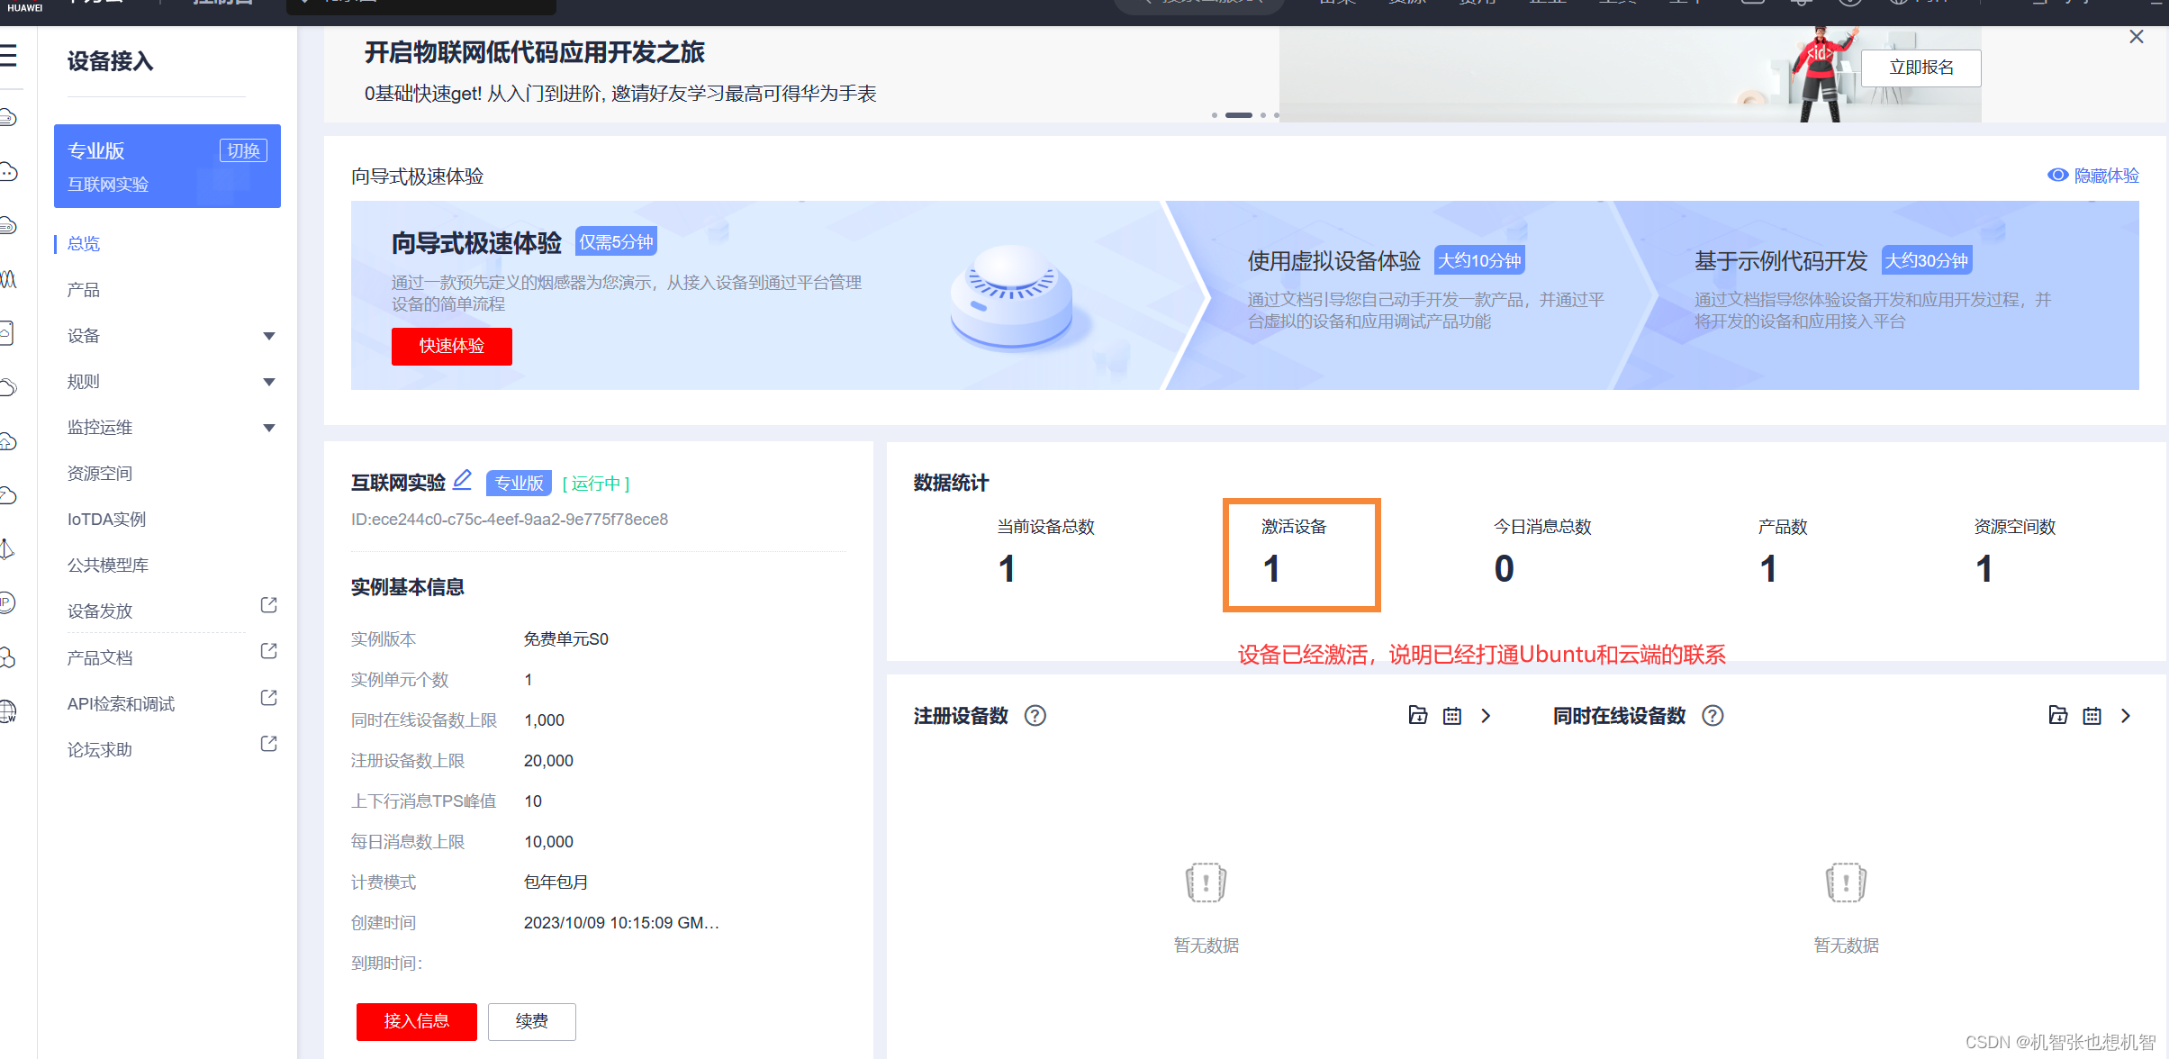Open 产品 in sidebar

point(84,290)
